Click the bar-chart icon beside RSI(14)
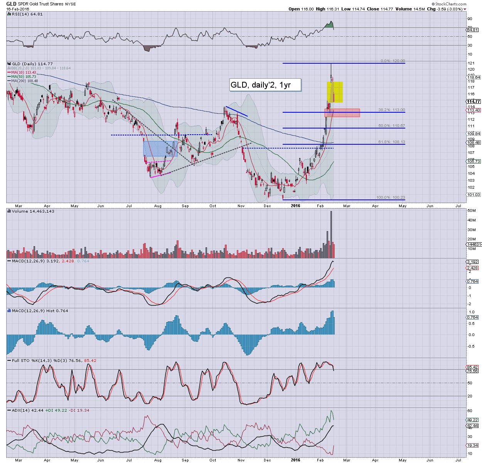The width and height of the screenshot is (482, 463). pyautogui.click(x=9, y=14)
